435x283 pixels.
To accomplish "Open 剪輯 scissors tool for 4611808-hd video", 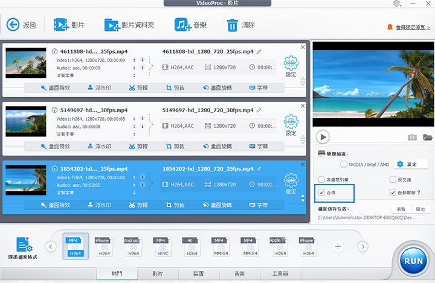I will (138, 88).
